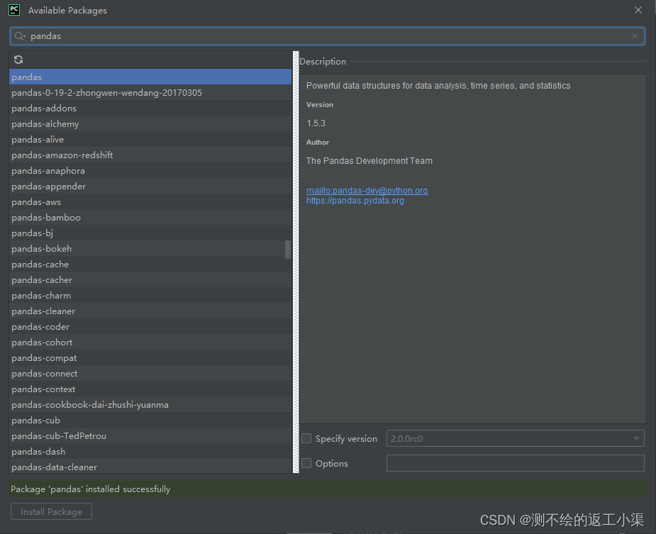Select pandas-compat in the list
Viewport: 656px width, 534px height.
150,358
